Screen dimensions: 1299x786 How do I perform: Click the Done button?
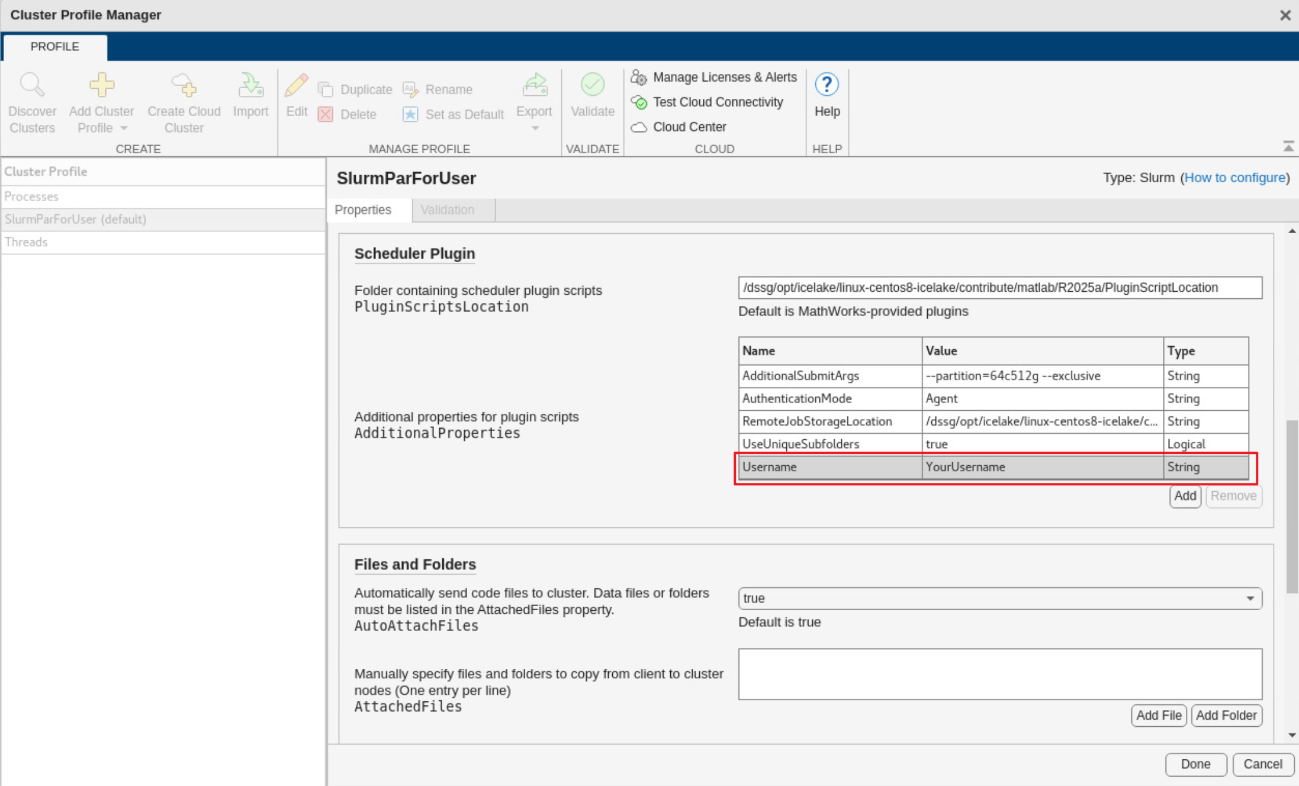[x=1195, y=764]
